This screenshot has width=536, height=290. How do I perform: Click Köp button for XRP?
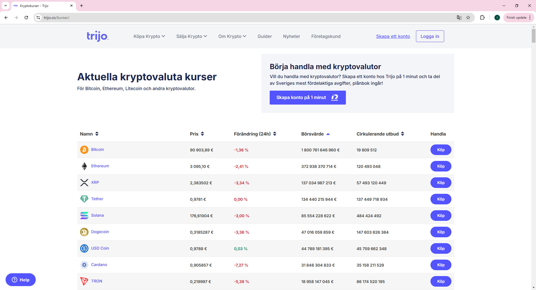[441, 183]
